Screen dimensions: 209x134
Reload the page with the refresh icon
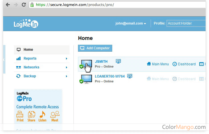(24, 5)
